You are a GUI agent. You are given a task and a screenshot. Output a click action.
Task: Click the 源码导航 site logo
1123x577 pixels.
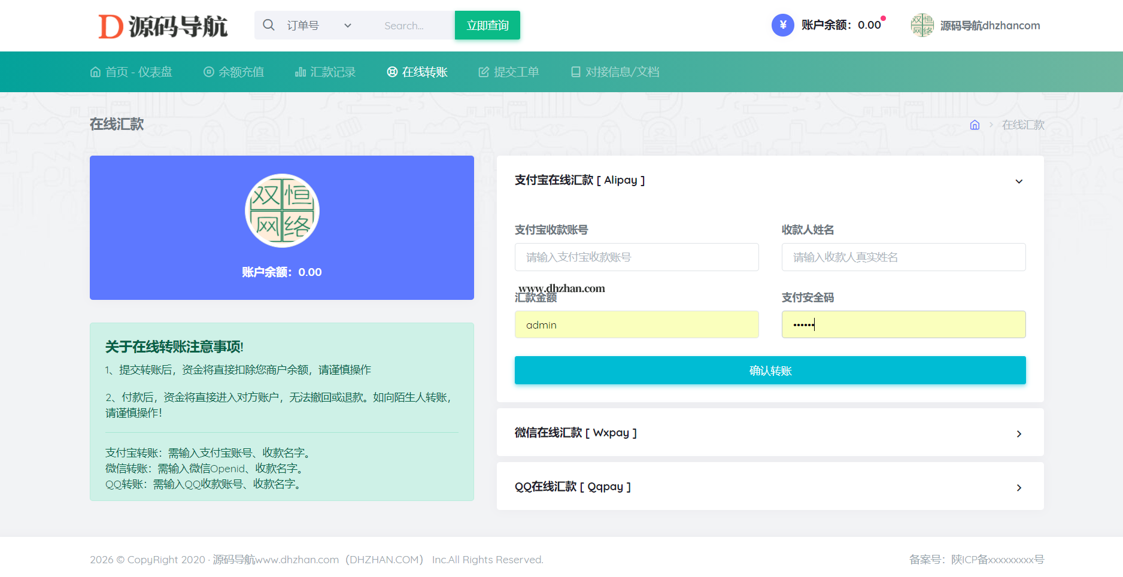pyautogui.click(x=163, y=26)
